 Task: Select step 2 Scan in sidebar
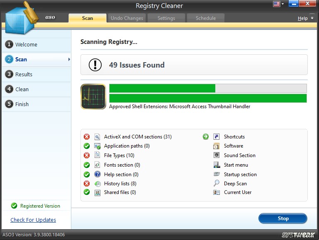tap(36, 59)
